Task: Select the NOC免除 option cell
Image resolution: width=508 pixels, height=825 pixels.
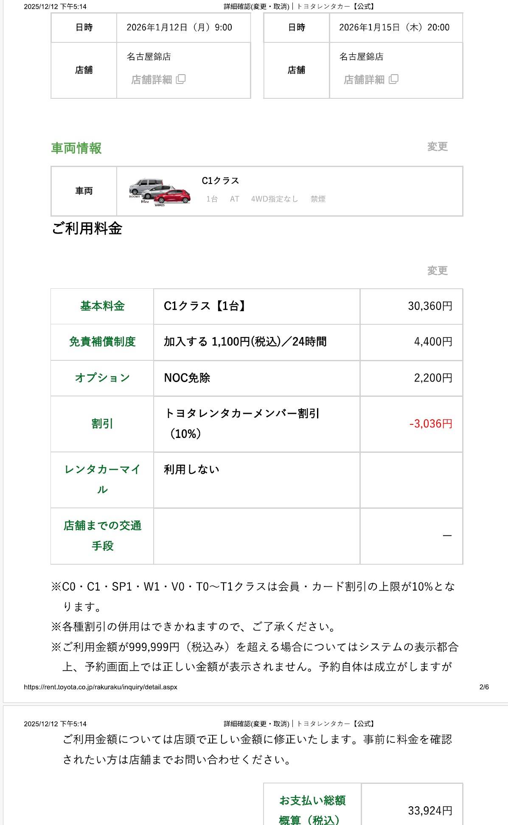Action: pos(187,378)
